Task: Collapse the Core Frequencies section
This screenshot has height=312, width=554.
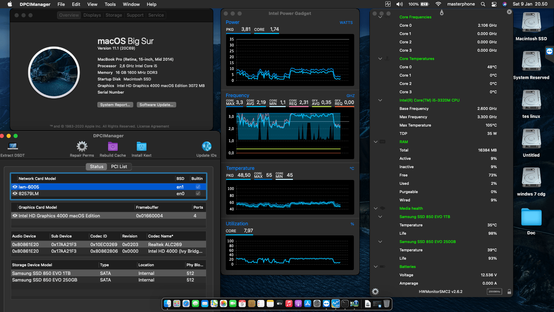Action: pyautogui.click(x=380, y=17)
